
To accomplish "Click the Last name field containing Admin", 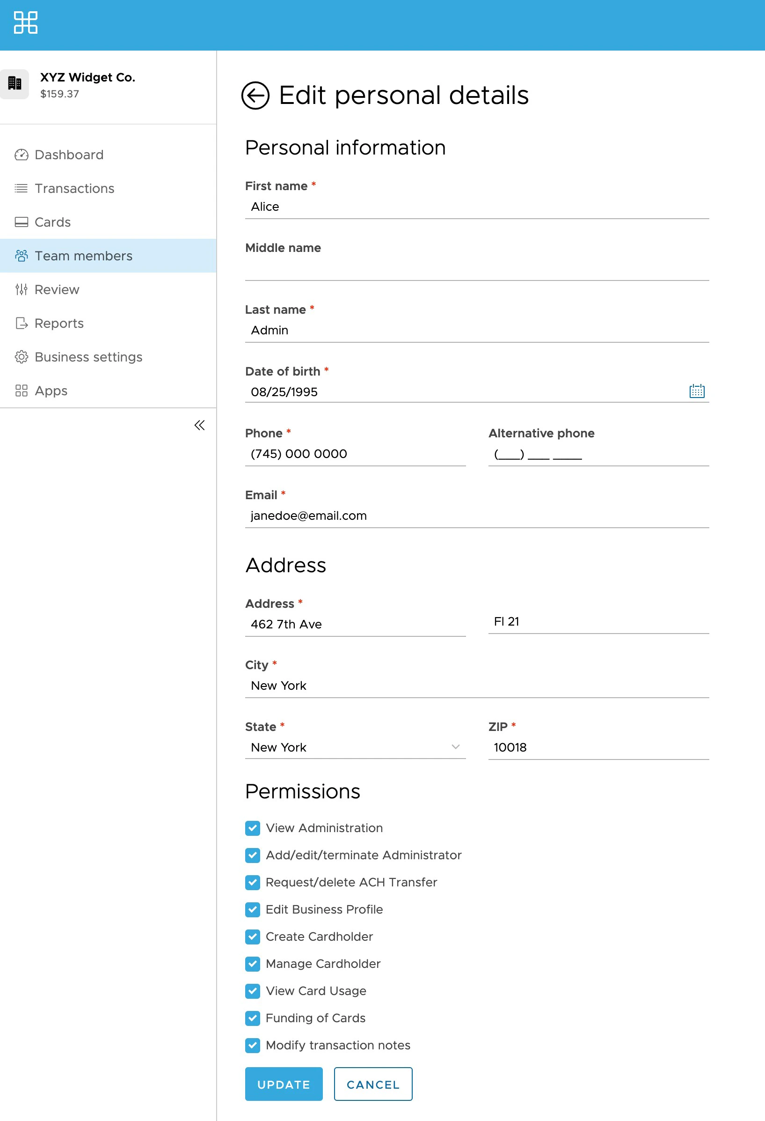I will click(477, 331).
